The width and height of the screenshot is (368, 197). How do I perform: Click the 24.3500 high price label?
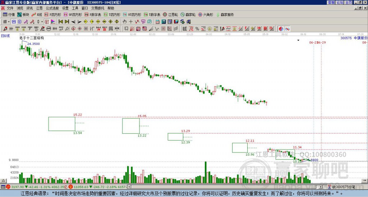click(33, 44)
